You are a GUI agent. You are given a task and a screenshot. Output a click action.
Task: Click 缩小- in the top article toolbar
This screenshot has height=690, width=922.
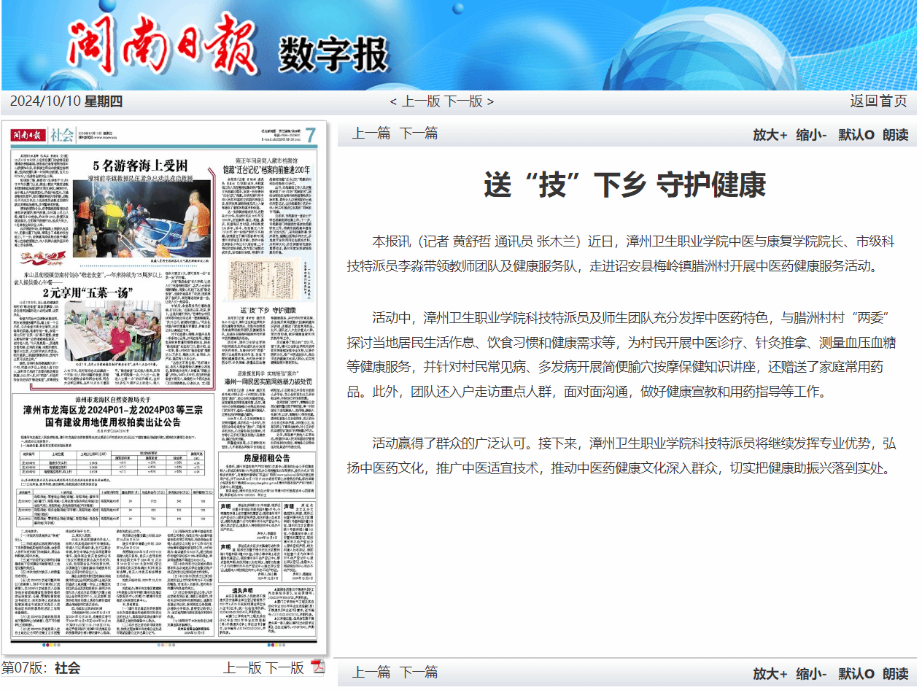point(810,134)
